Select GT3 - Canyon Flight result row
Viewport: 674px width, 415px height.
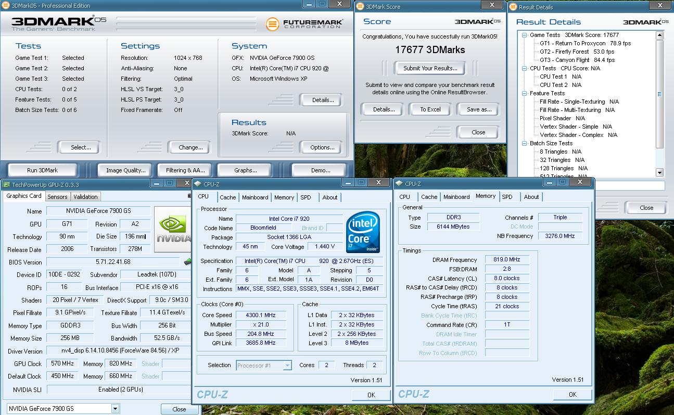point(577,60)
